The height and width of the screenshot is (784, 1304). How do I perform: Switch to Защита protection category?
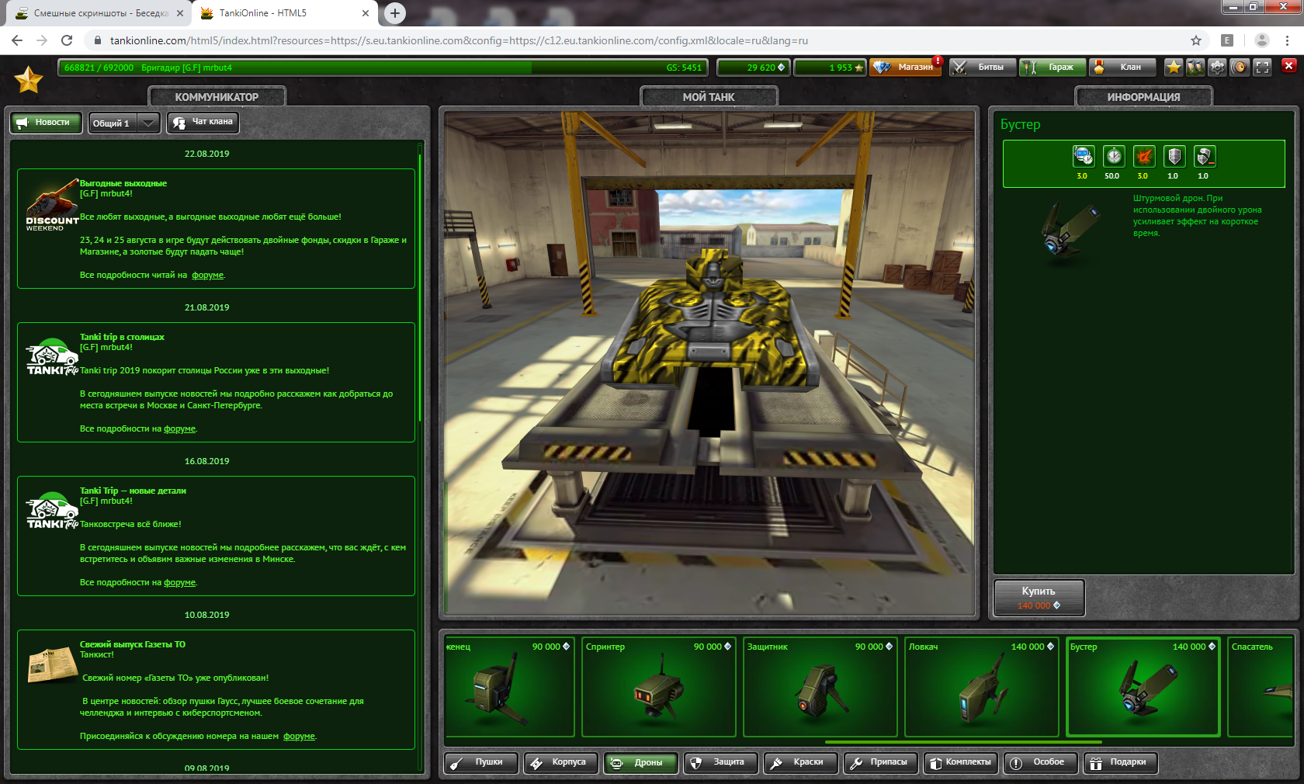[x=720, y=763]
